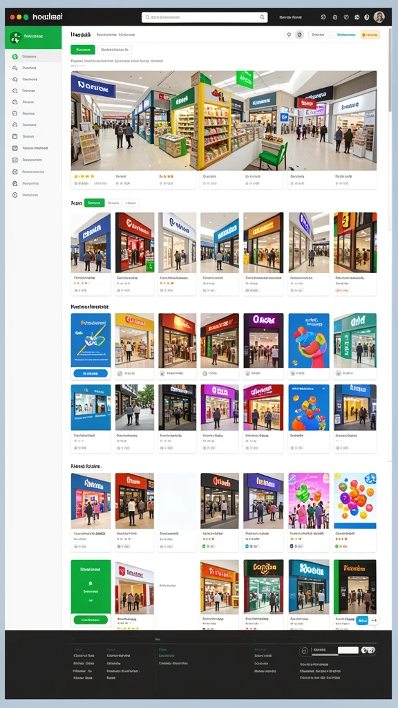Open the blue poster with the colorful hand
This screenshot has height=708, width=398.
(x=309, y=340)
